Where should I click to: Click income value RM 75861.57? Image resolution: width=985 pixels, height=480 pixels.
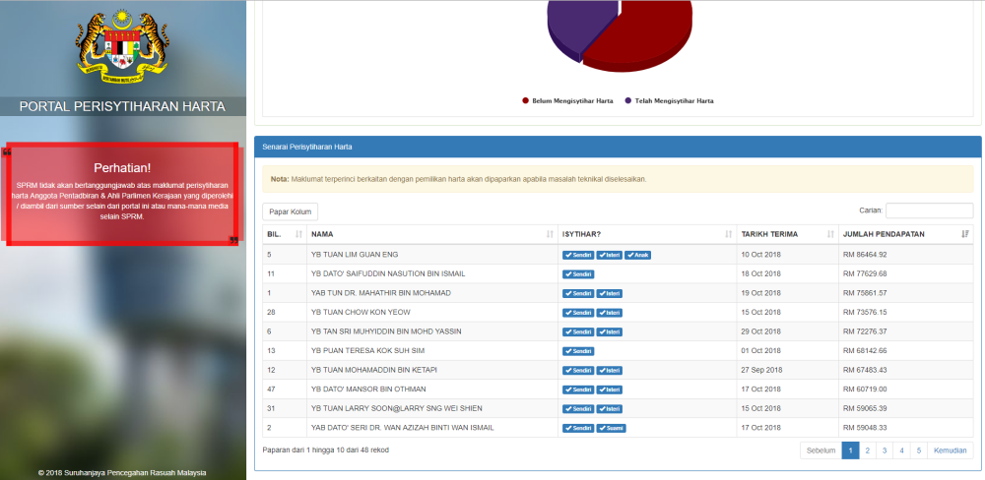pos(865,294)
